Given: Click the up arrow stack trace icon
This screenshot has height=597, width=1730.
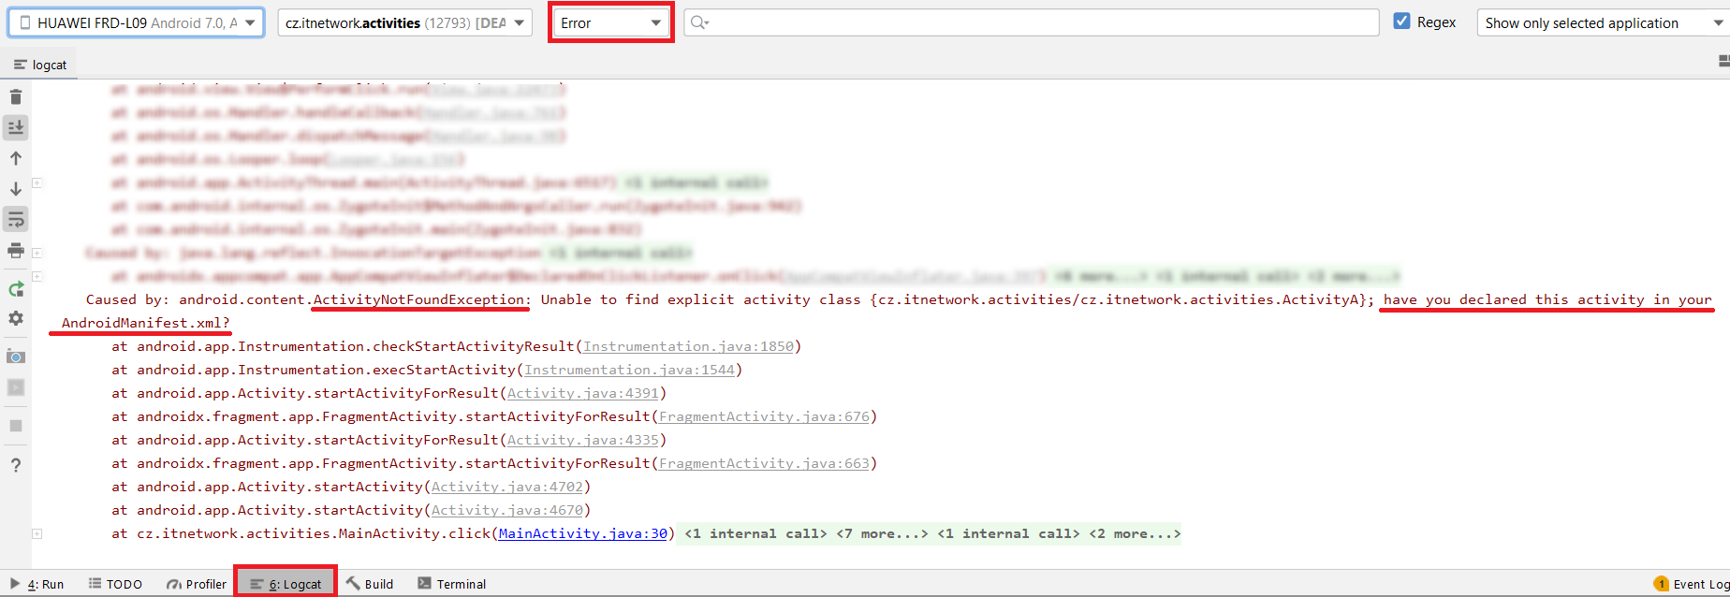Looking at the screenshot, I should pos(16,158).
